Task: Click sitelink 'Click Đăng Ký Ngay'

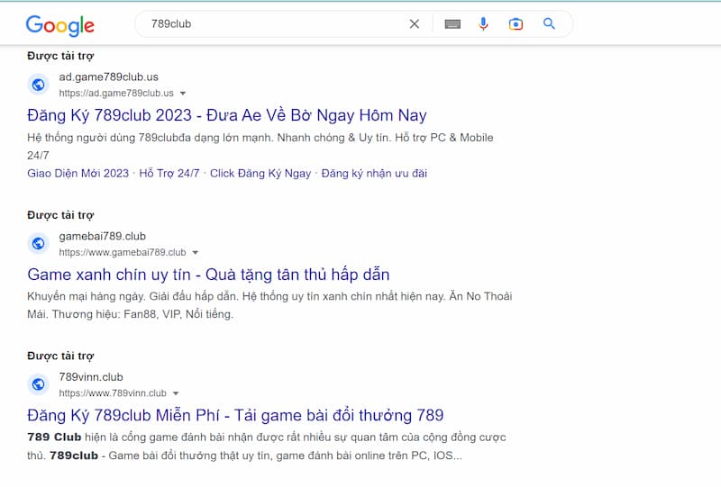Action: pyautogui.click(x=260, y=173)
